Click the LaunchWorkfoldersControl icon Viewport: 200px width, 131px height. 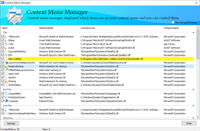tap(6, 63)
